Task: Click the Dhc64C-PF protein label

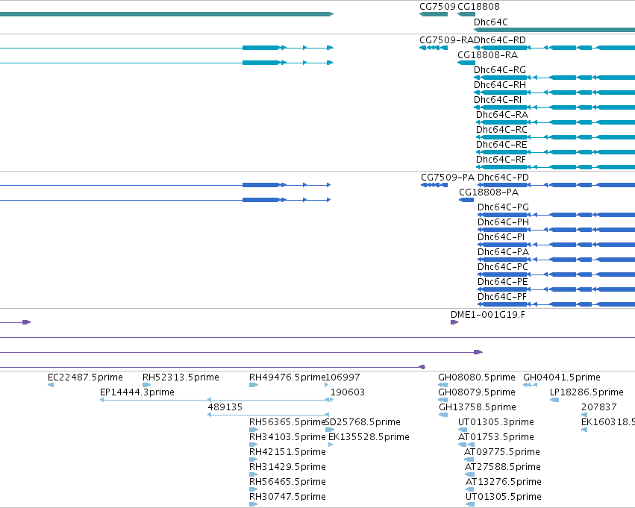Action: 502,297
